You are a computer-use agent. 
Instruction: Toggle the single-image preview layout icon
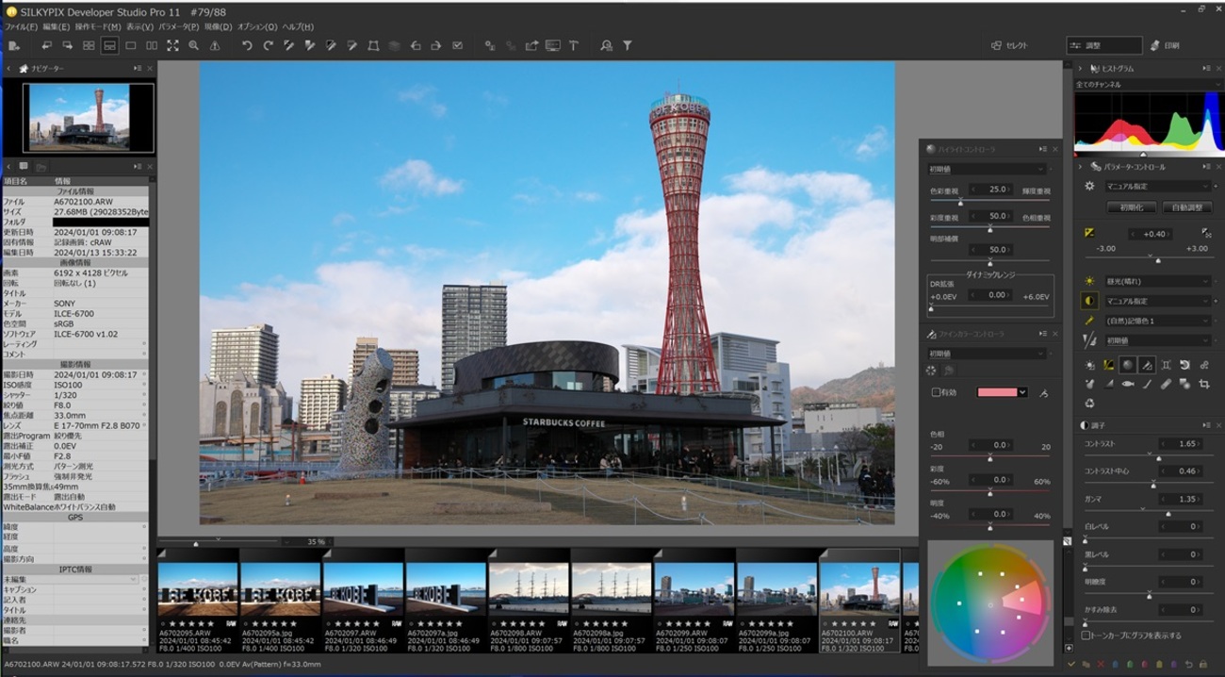(131, 45)
